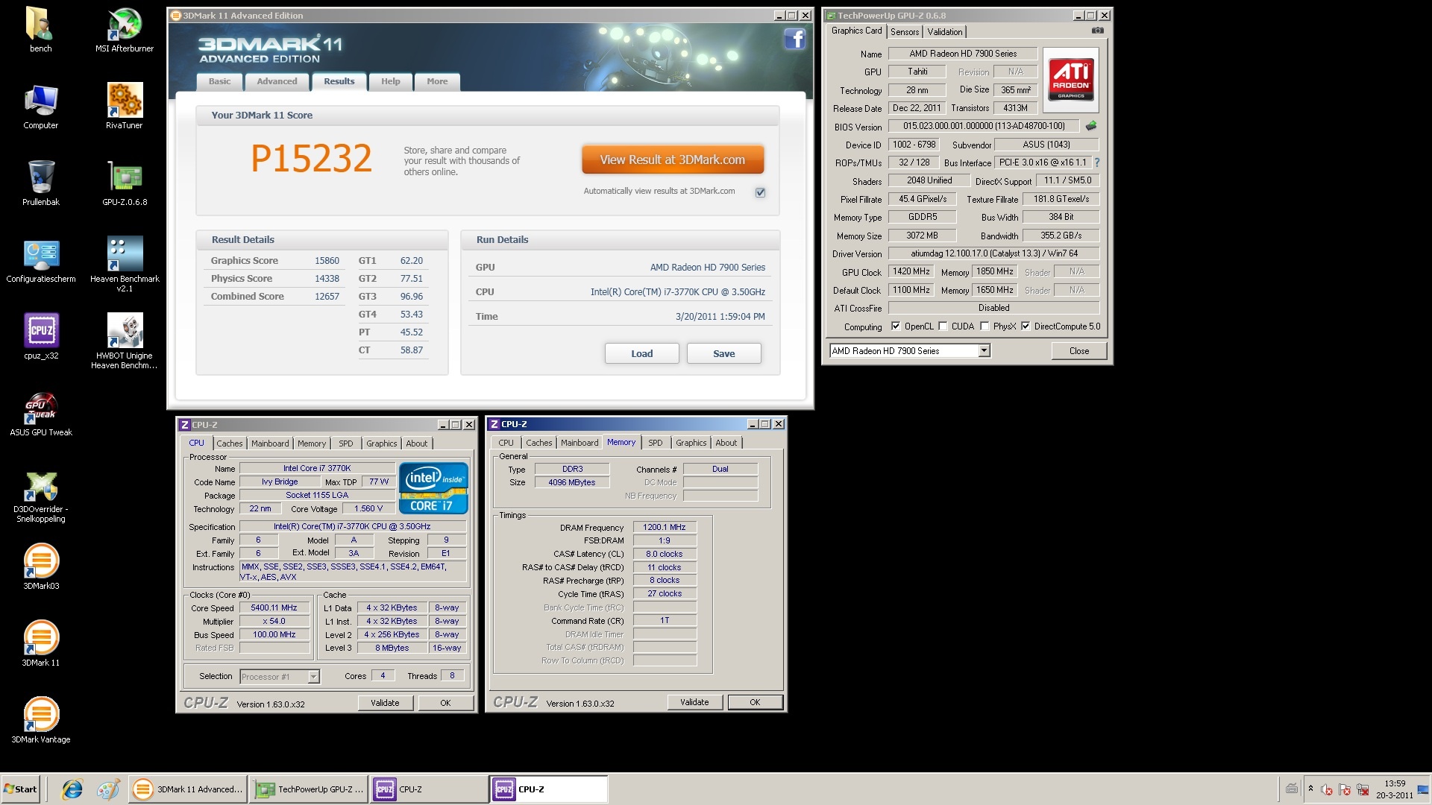Toggle the CUDA checkbox in GPU-Z

[x=943, y=326]
